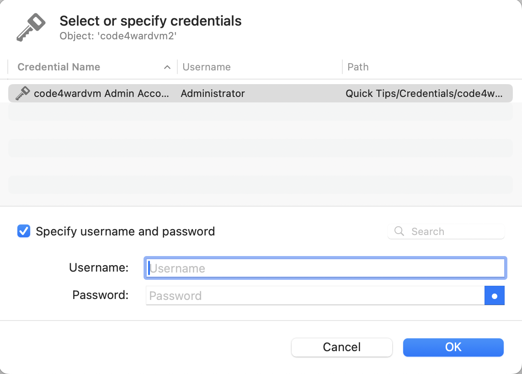Click the Quick Tips/Credentials path cell
The width and height of the screenshot is (522, 374).
[x=424, y=94]
